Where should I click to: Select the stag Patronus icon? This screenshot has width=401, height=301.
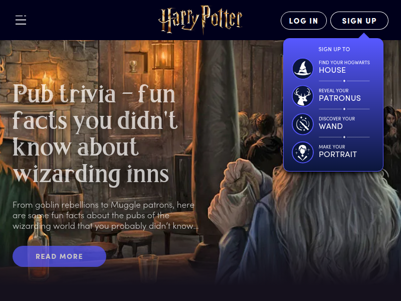click(303, 96)
